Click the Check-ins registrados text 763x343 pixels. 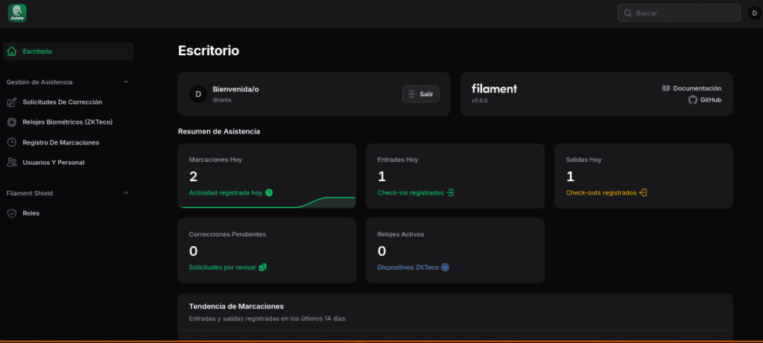(x=411, y=192)
